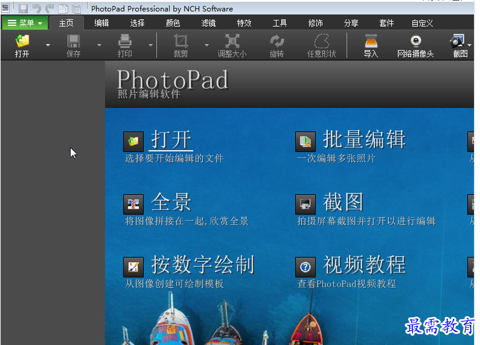The image size is (480, 345).
Task: Select the Crop (裁剪) tool
Action: tap(181, 41)
